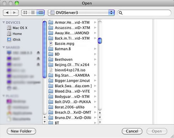Viewport: 174px width, 138px height.
Task: Expand Borat.2006-aXXo via its arrow
Action: pos(95,107)
